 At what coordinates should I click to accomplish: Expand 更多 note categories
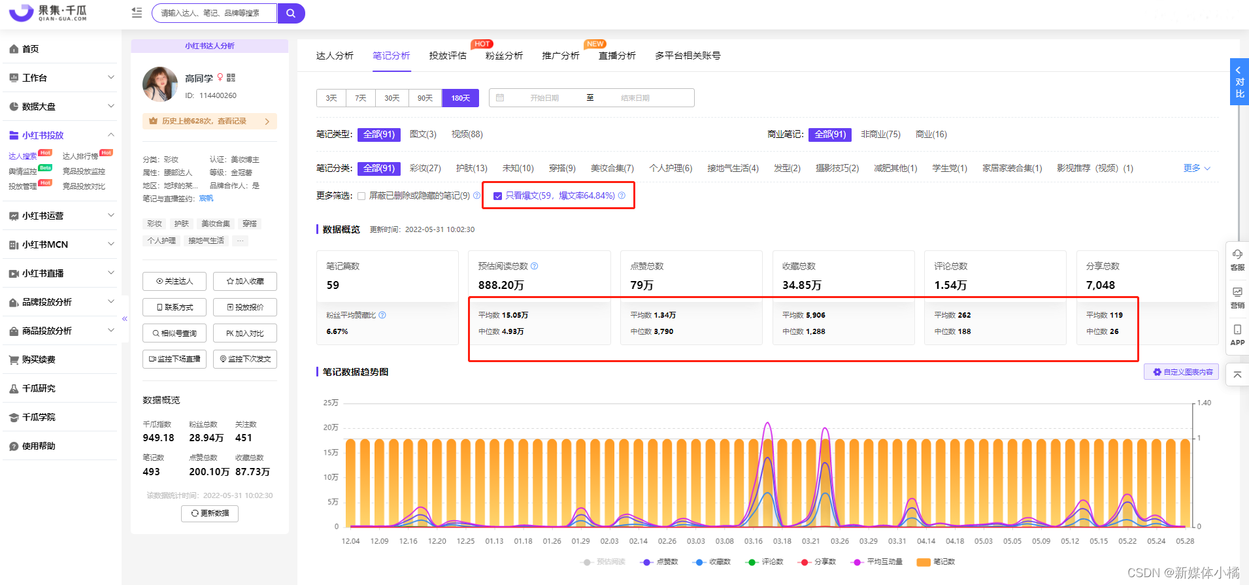[x=1197, y=169]
